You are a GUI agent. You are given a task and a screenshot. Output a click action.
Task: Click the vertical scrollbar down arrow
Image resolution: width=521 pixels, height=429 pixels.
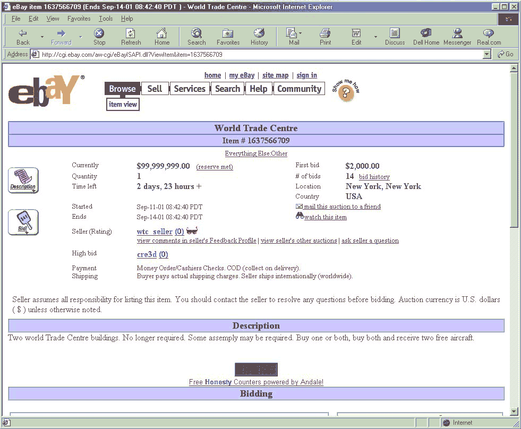(x=514, y=411)
